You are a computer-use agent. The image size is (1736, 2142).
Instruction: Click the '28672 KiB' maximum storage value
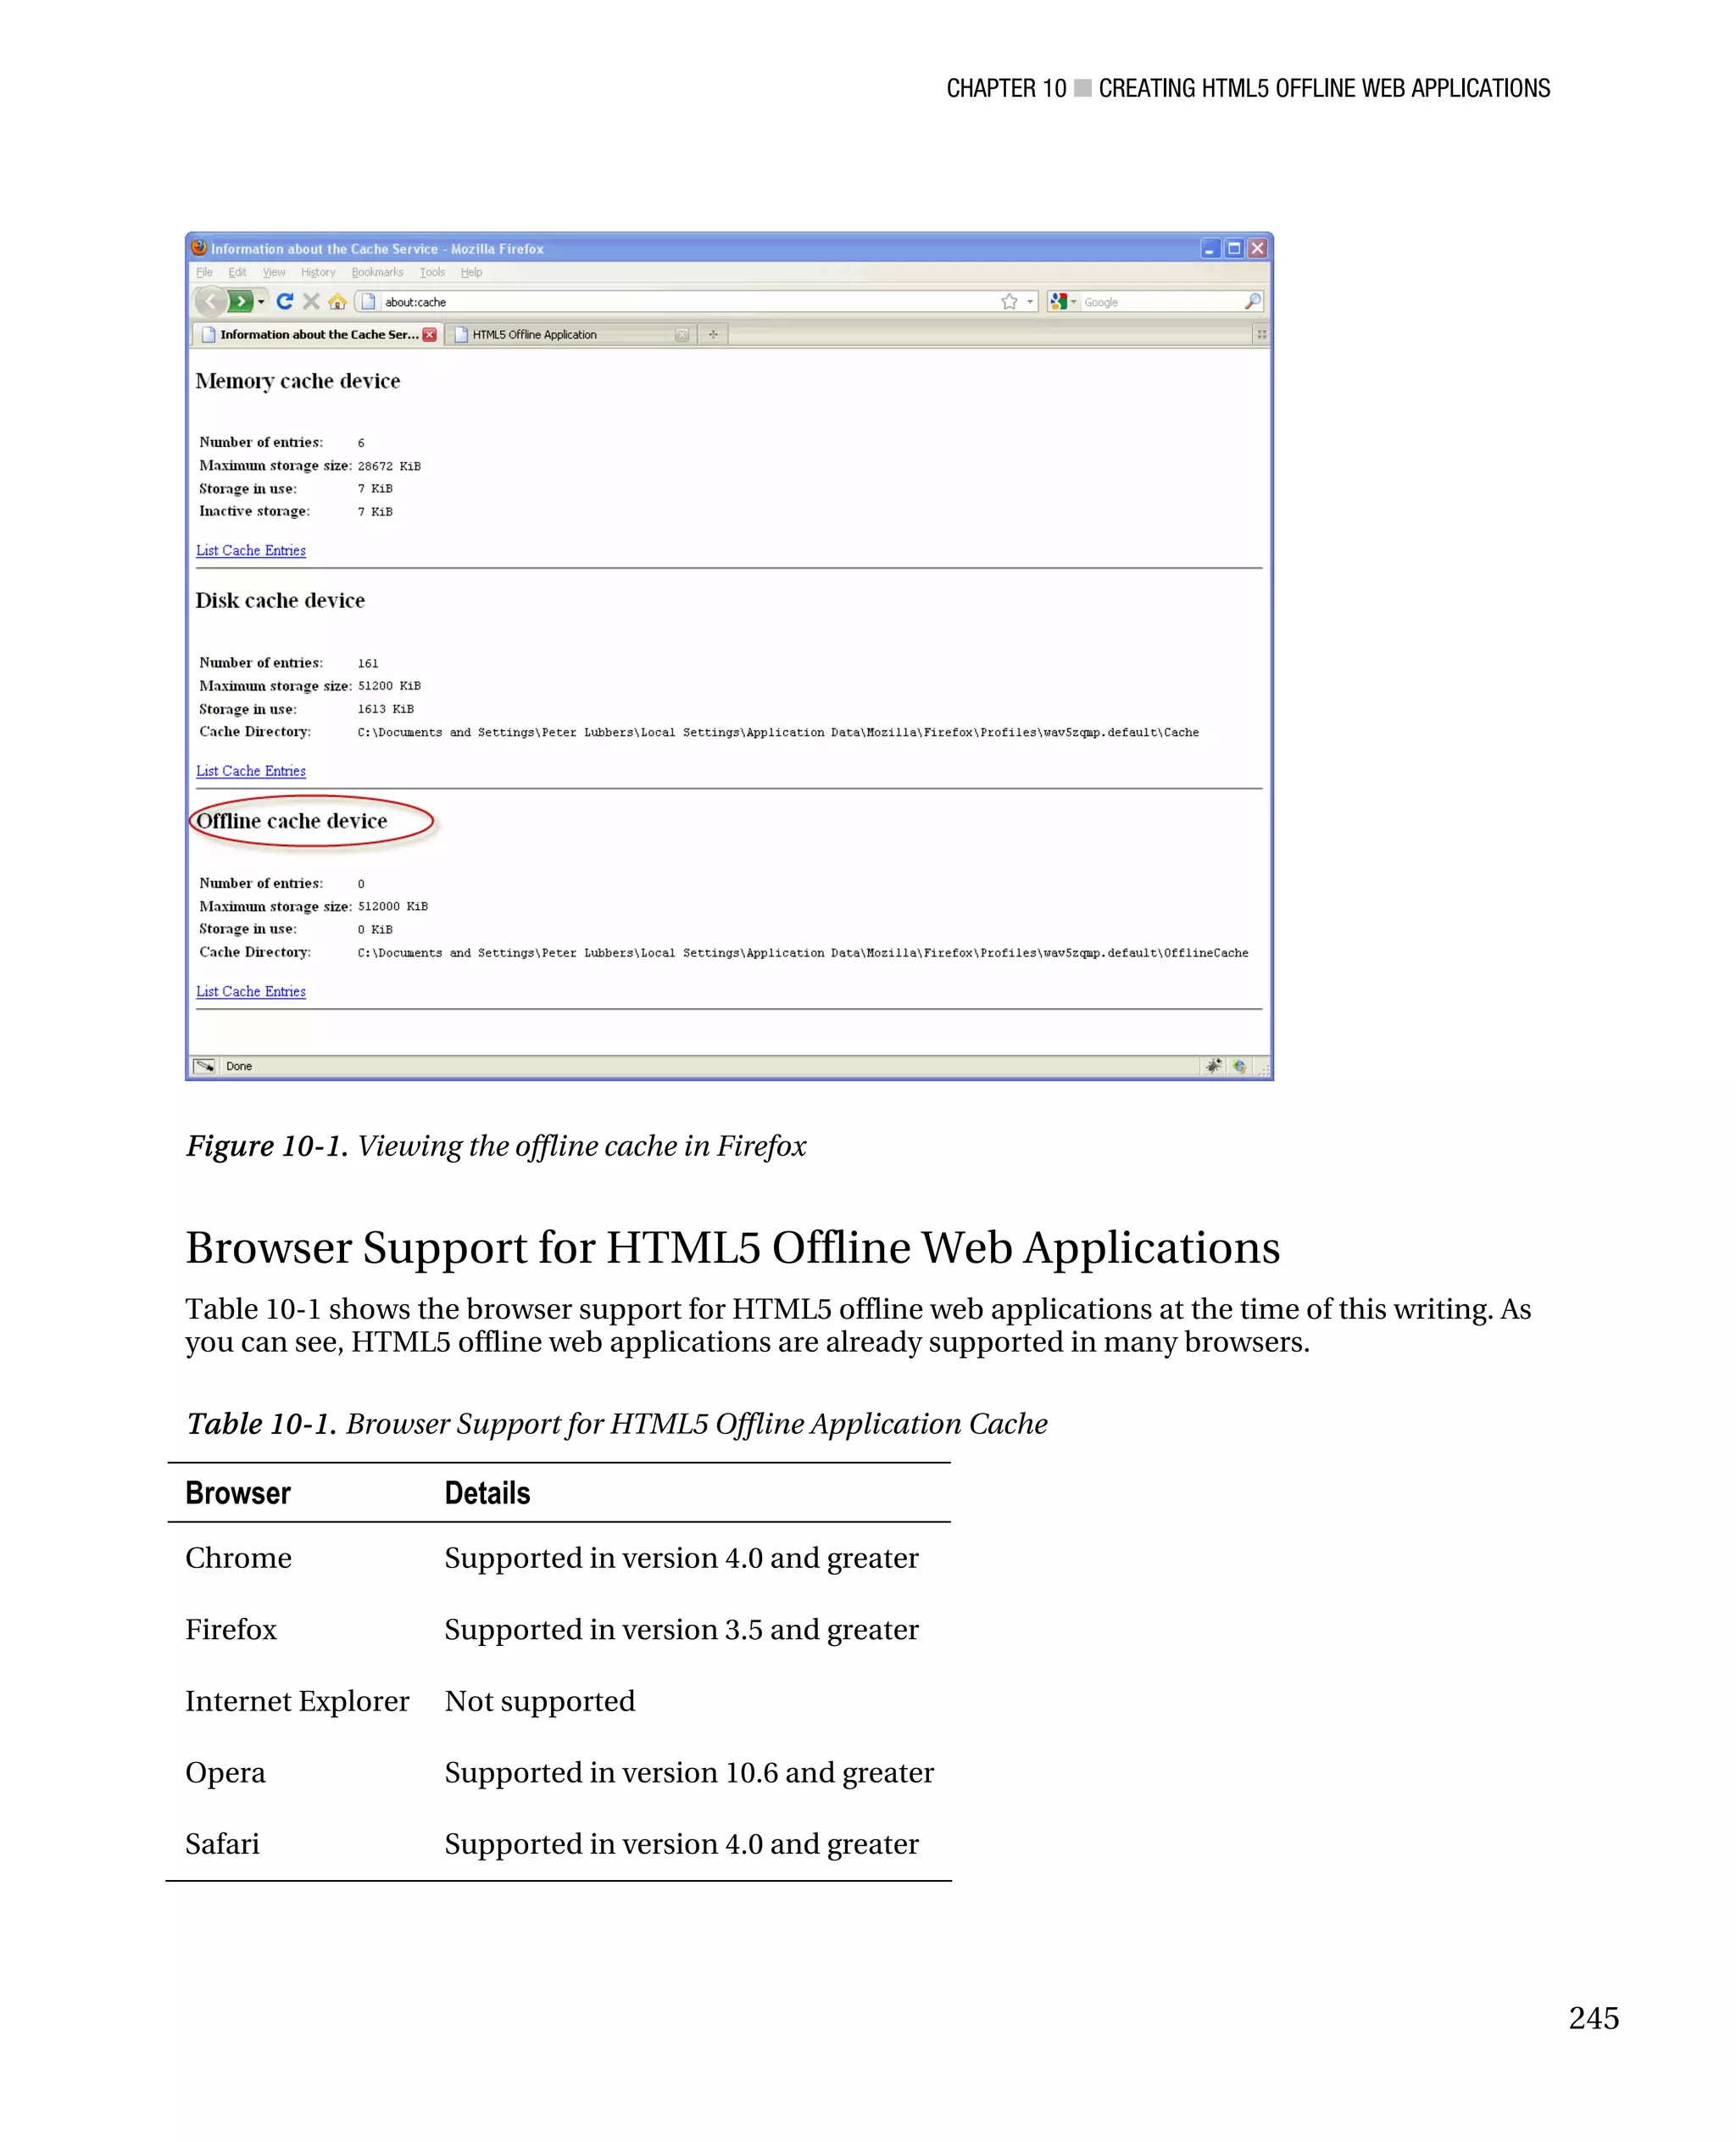click(389, 466)
